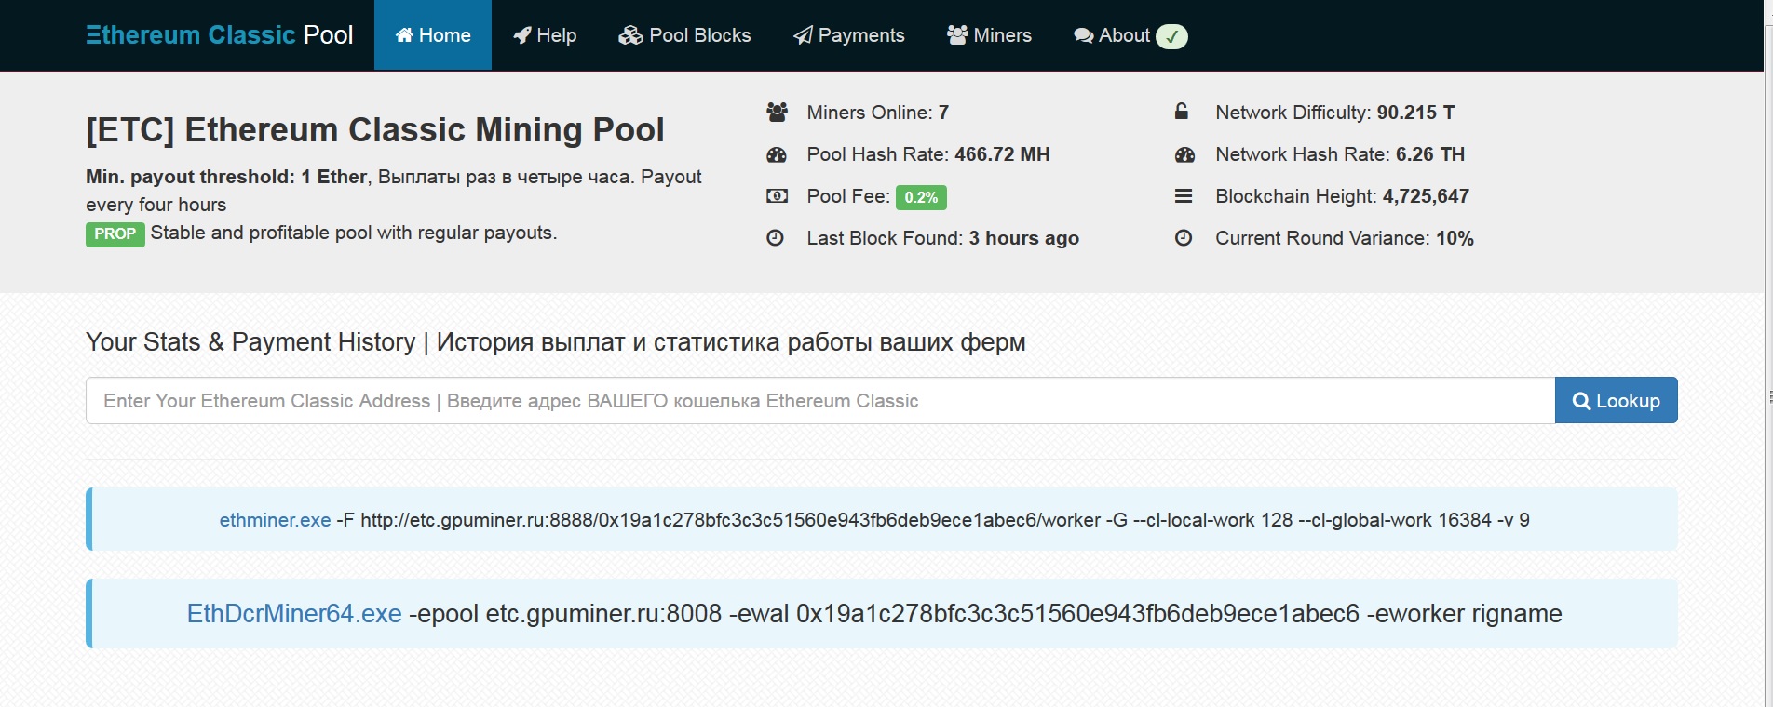The height and width of the screenshot is (707, 1773).
Task: Open the Help page
Action: (x=545, y=35)
